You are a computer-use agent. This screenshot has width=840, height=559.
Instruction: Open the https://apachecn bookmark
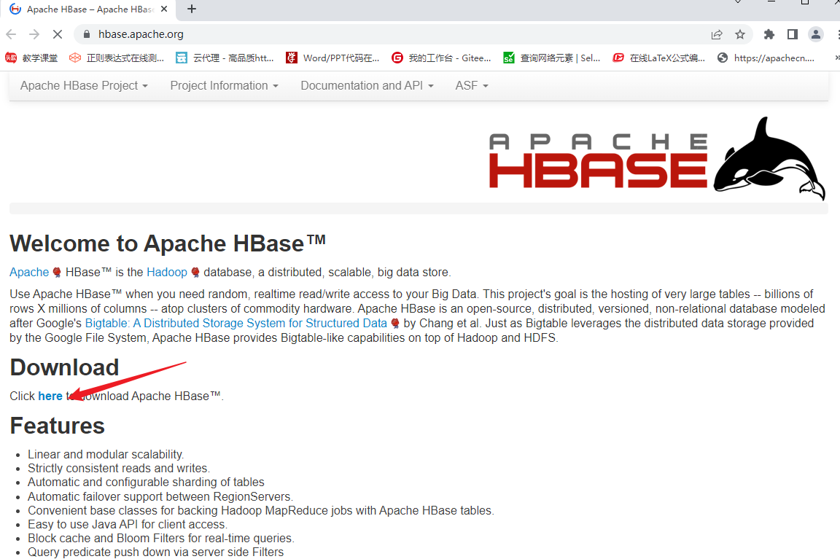click(x=766, y=58)
